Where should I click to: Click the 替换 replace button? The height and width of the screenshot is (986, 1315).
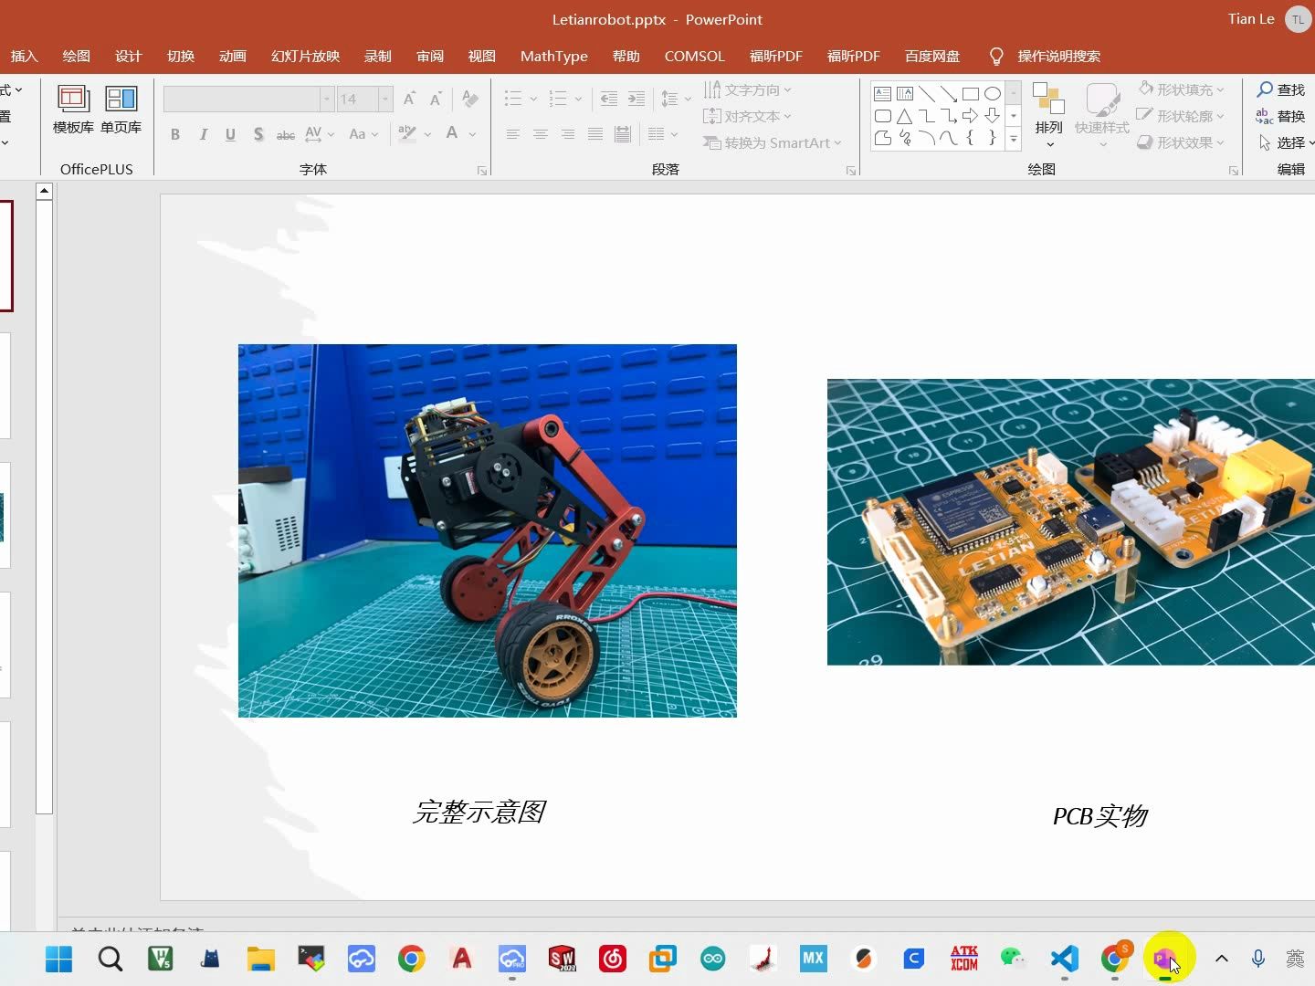tap(1280, 116)
